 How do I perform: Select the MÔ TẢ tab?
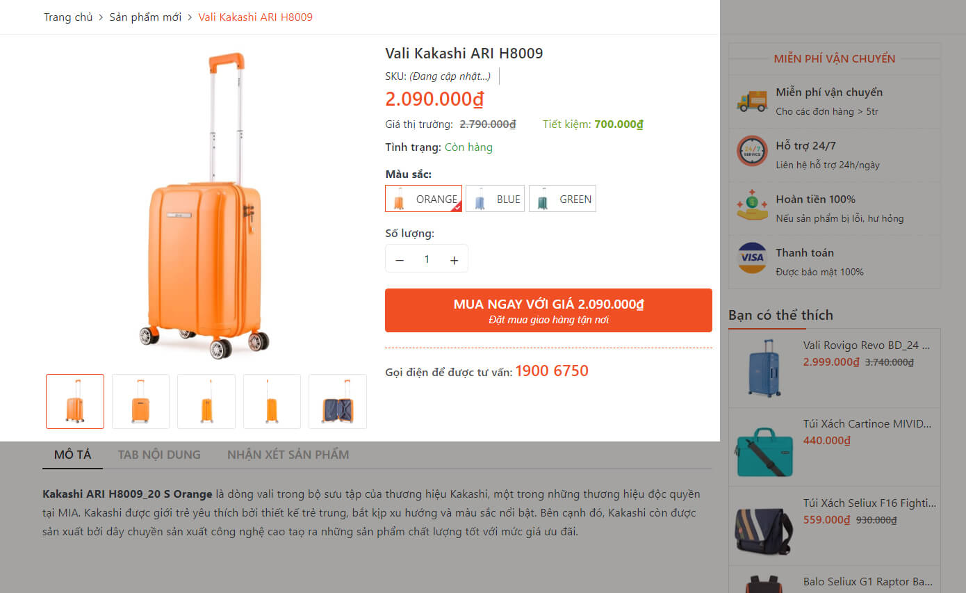pyautogui.click(x=72, y=455)
